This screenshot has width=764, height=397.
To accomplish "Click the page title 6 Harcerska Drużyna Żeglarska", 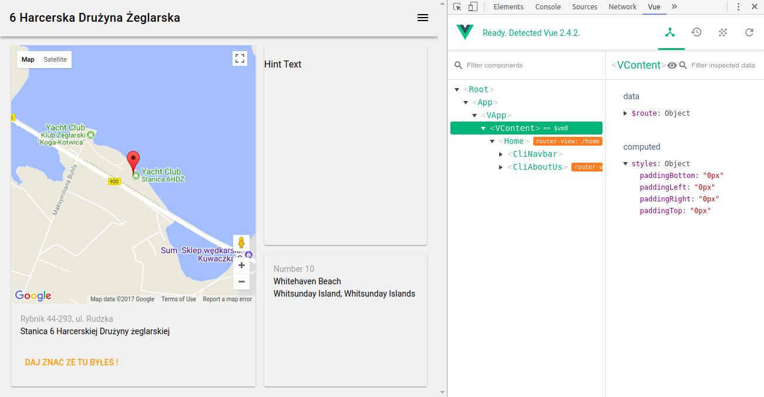I will click(95, 18).
